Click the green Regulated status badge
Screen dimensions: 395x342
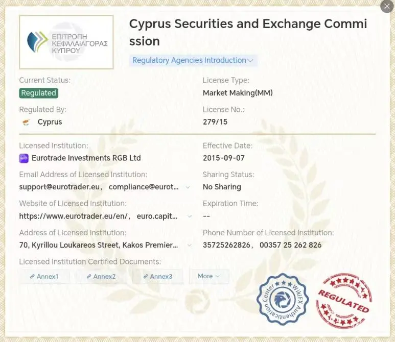pyautogui.click(x=38, y=93)
